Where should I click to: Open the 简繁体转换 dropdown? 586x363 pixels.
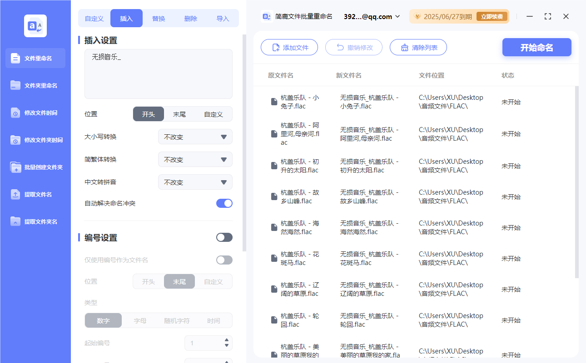(195, 159)
